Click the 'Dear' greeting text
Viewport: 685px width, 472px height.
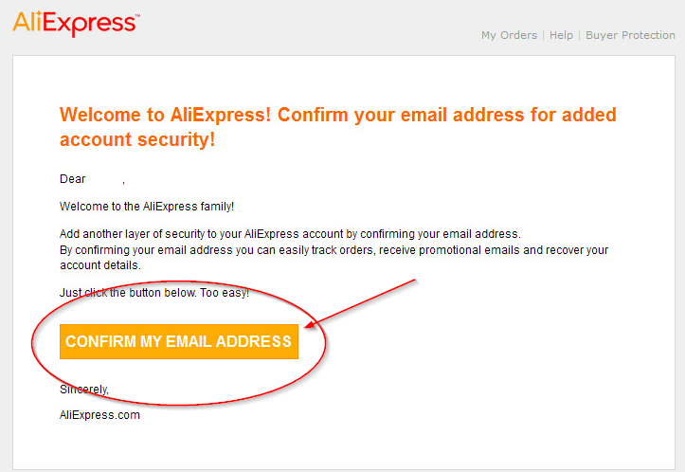click(73, 179)
